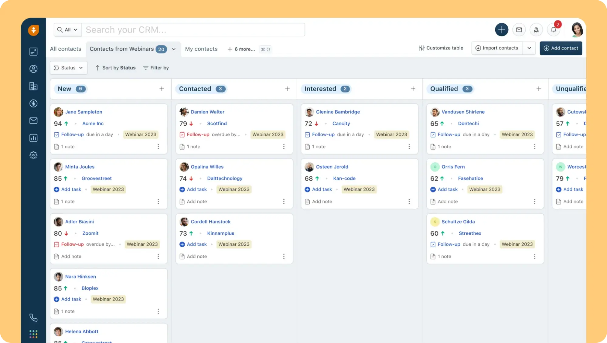The image size is (607, 343).
Task: Open the Import contacts dropdown arrow
Action: 530,48
